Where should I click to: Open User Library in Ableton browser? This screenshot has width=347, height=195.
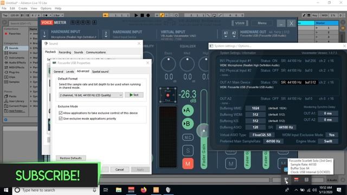[16, 101]
